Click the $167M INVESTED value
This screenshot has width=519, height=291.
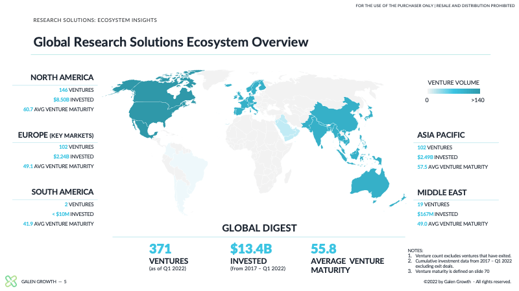tap(437, 214)
